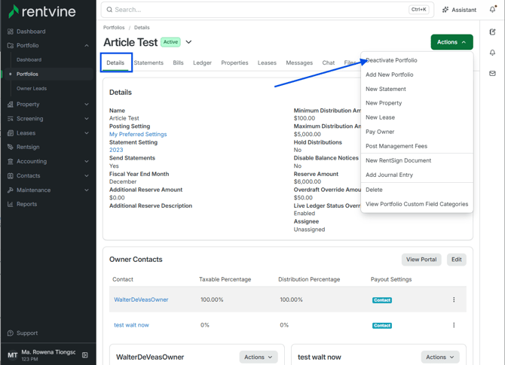Screen dimensions: 505x365
Task: Click the search magnifier icon
Action: point(109,10)
